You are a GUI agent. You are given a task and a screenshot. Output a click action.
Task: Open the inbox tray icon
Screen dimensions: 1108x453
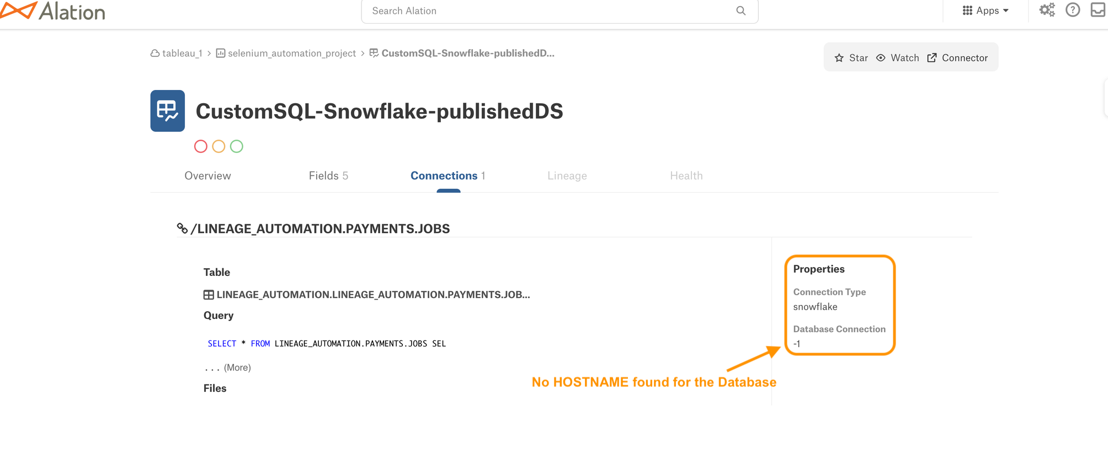[1098, 10]
